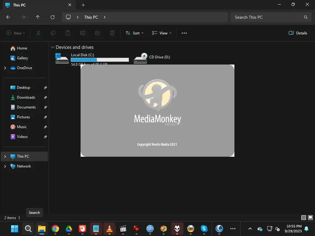Open the Sort dropdown
The height and width of the screenshot is (236, 315).
click(134, 33)
